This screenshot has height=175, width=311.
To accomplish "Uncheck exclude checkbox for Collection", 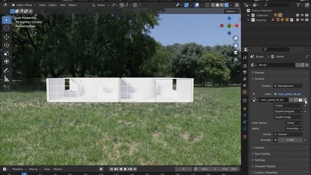I will point(297,15).
